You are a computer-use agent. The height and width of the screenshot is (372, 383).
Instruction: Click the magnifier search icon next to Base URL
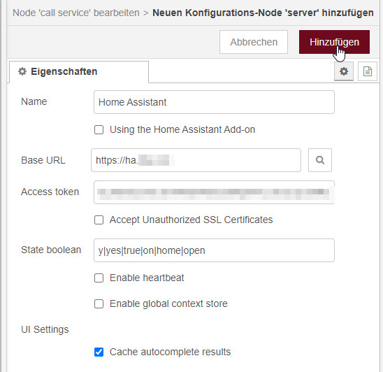(320, 160)
